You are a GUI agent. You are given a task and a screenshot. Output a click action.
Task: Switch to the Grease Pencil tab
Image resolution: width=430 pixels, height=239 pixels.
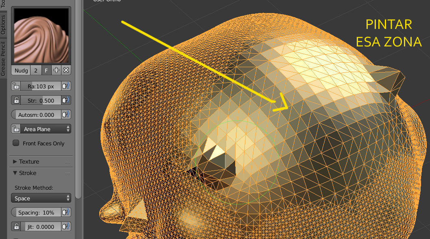[x=3, y=59]
